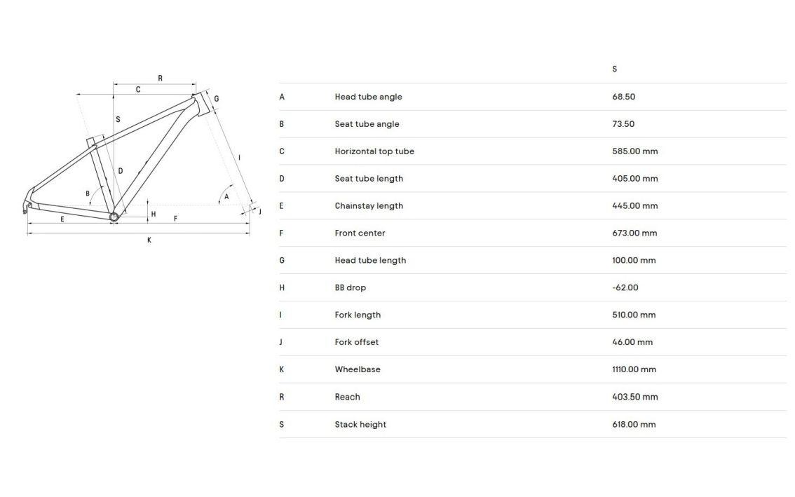Select the Horizontal top tube label

[374, 151]
